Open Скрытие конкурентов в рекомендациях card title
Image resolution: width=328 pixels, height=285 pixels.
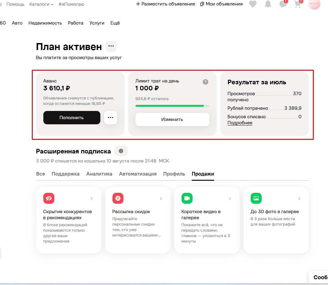67,215
